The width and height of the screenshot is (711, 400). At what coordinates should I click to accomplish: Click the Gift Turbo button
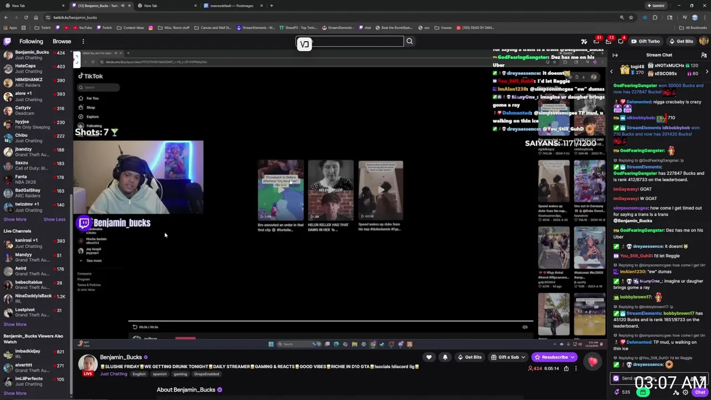645,41
